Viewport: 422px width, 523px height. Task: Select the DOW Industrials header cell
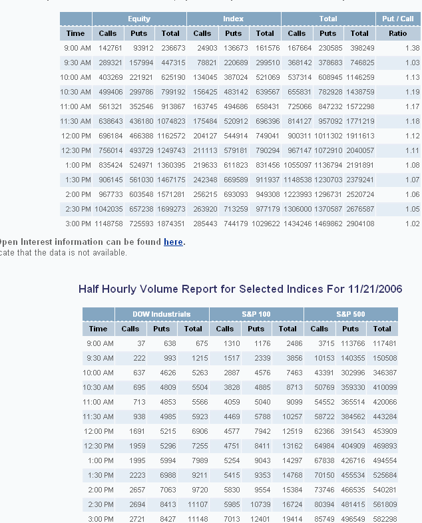(162, 314)
